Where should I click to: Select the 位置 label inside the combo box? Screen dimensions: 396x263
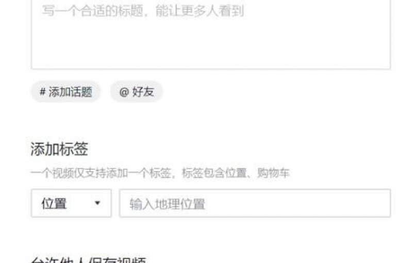point(54,203)
